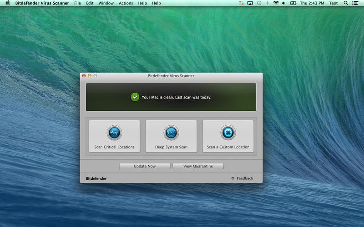Screen dimensions: 364x227
Task: Open the Window menu
Action: [x=106, y=3]
